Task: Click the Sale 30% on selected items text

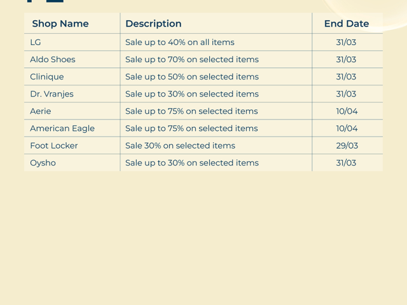Action: point(180,146)
